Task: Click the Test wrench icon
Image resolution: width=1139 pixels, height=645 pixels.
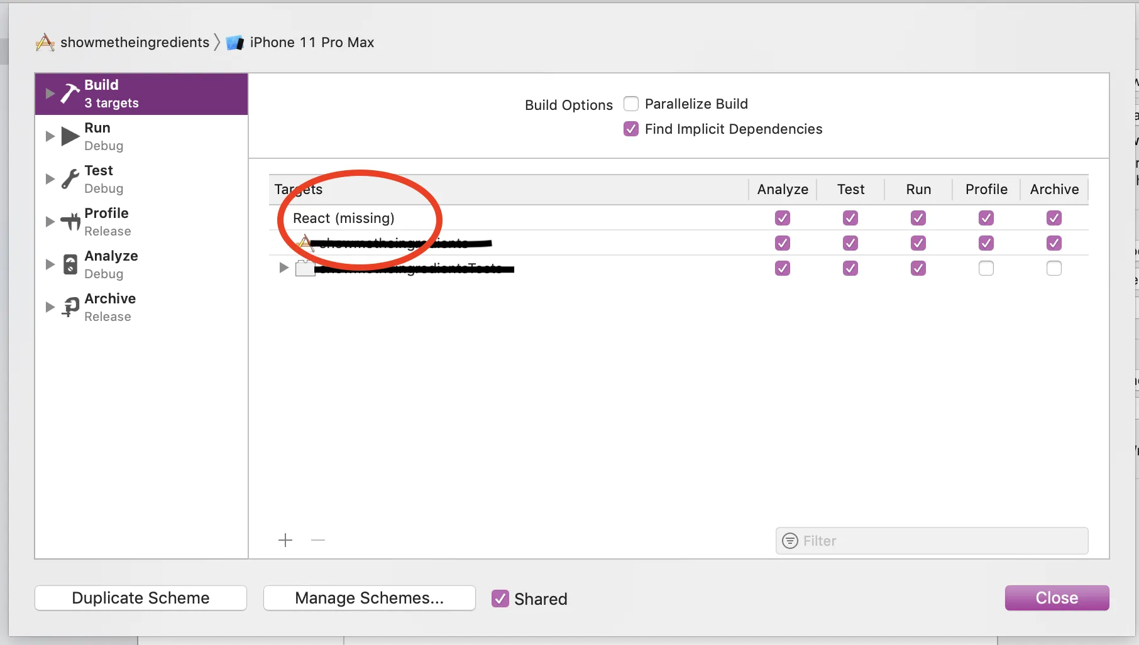Action: point(70,179)
